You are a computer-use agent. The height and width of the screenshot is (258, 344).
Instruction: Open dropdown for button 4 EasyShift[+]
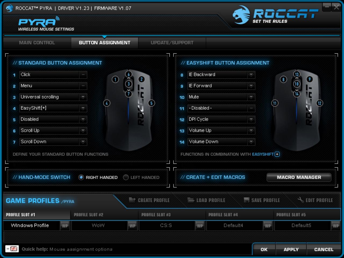coord(83,108)
